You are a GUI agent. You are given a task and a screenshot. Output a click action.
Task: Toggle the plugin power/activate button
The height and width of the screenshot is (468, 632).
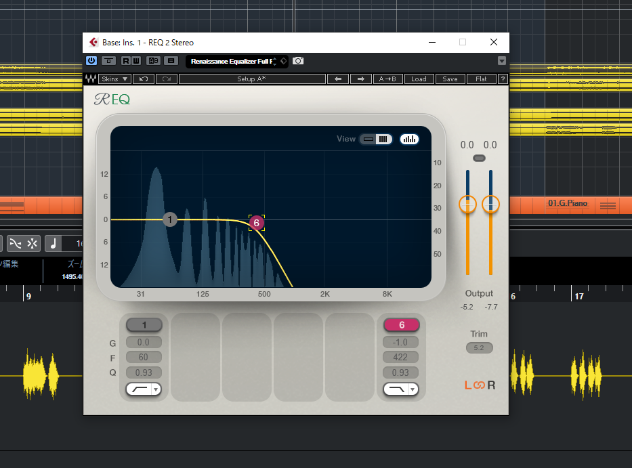[x=91, y=61]
